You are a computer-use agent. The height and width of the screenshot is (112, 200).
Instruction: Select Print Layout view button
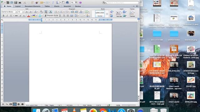15,104
